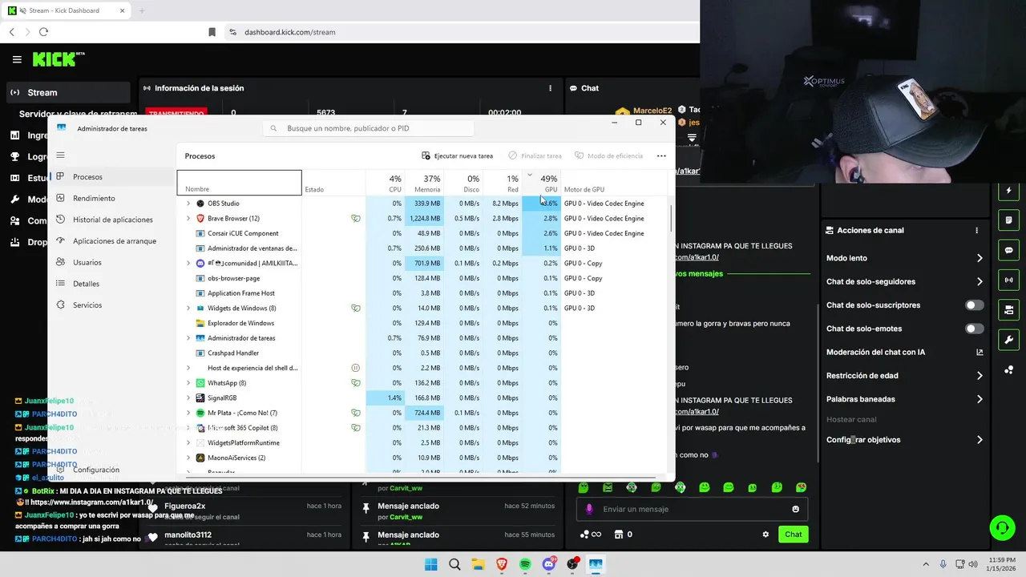The image size is (1026, 577).
Task: Click the camera channel actions sidebar icon
Action: point(1008,309)
